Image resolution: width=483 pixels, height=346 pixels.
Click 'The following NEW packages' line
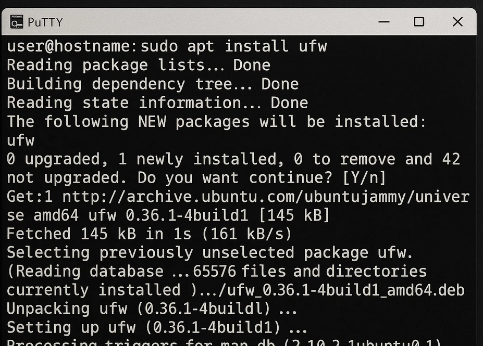tap(216, 122)
